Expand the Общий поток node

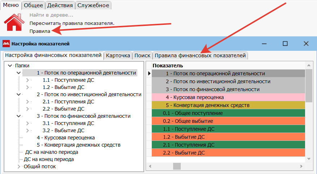pyautogui.click(x=18, y=166)
